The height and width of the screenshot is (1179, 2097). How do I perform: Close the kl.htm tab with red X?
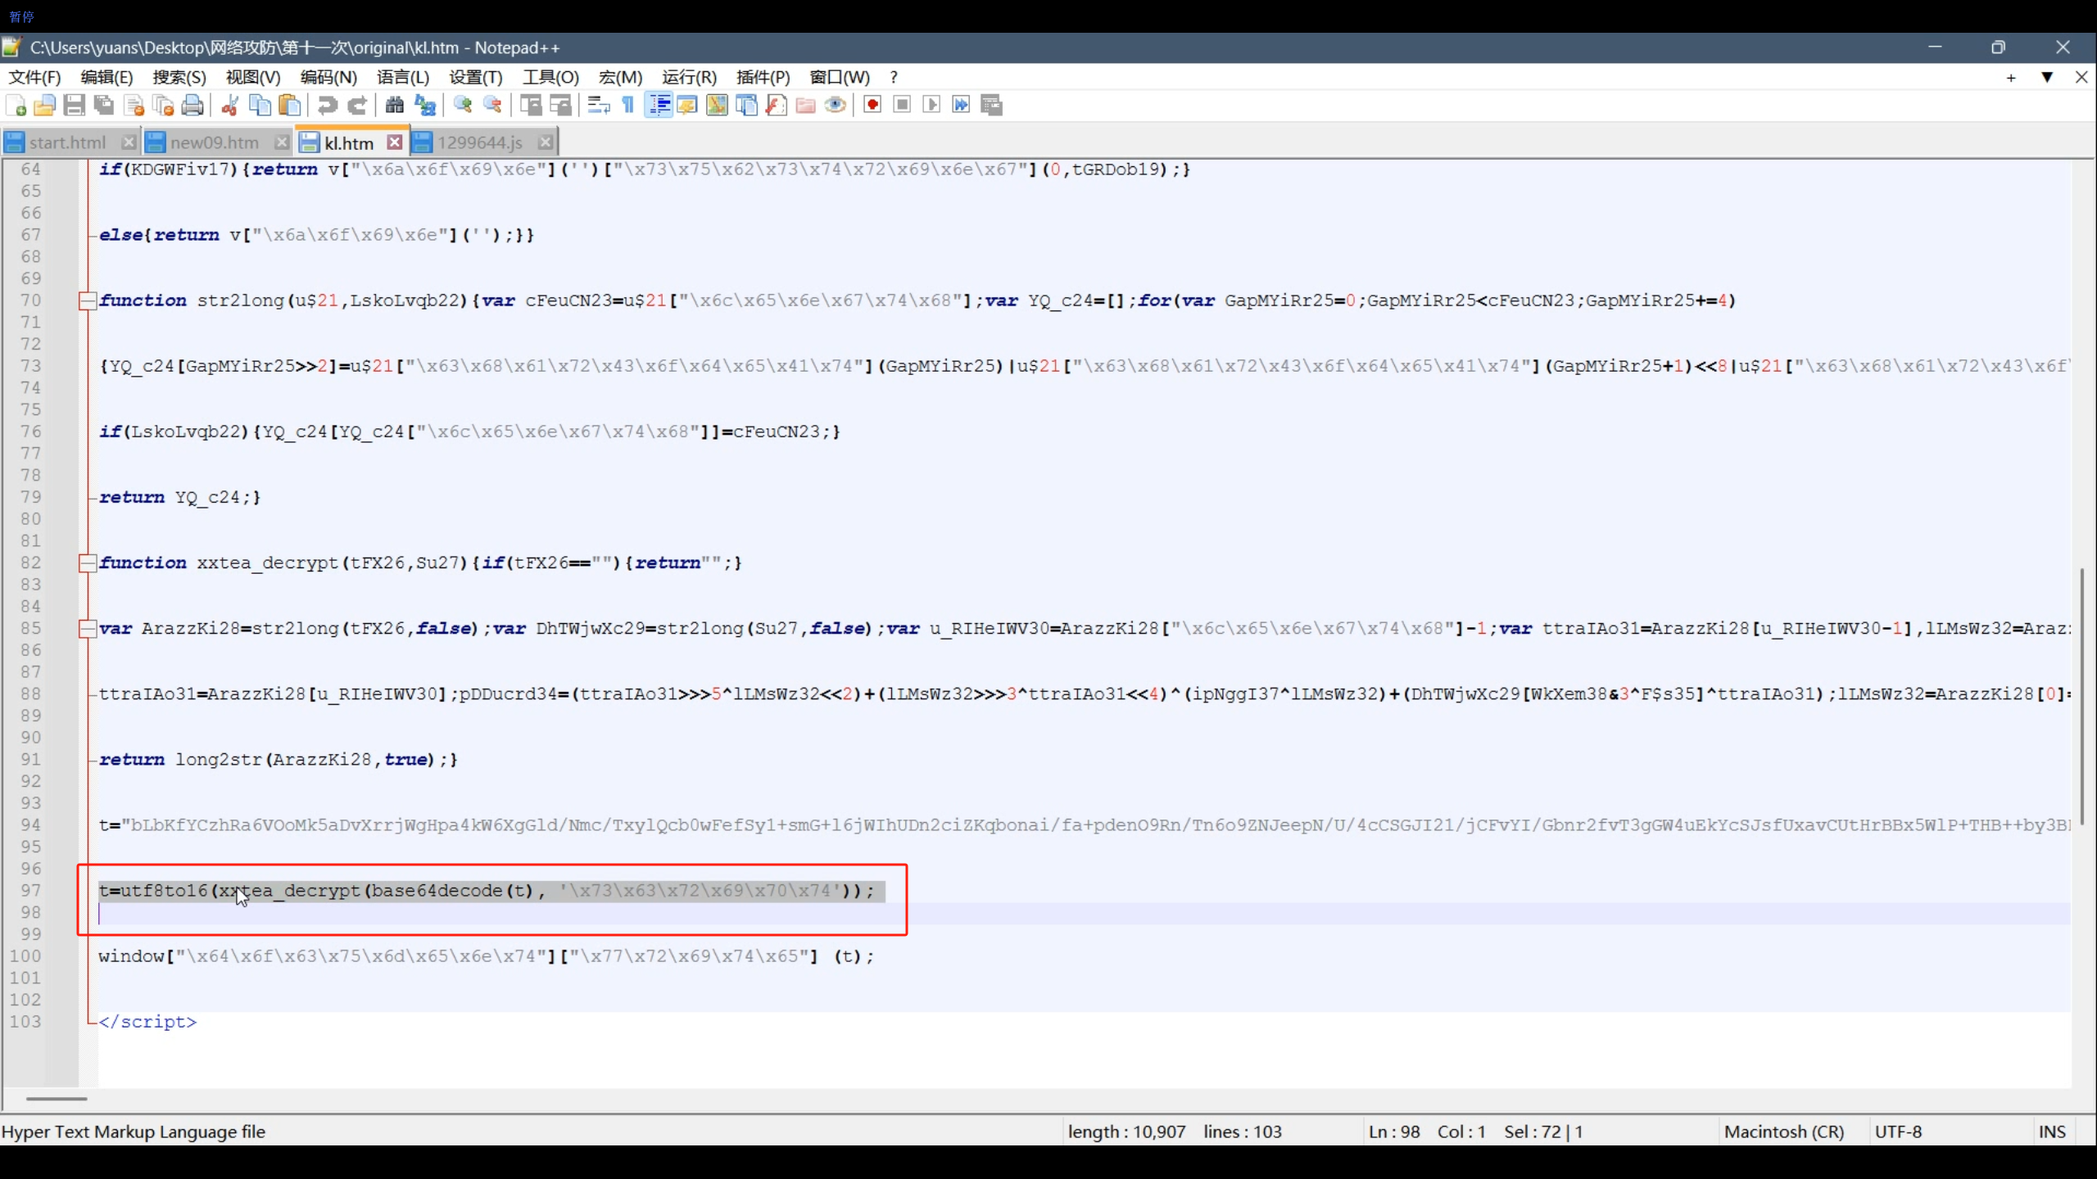point(395,142)
